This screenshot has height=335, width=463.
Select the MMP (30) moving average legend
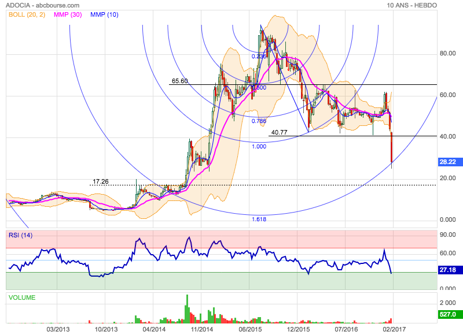(x=68, y=14)
